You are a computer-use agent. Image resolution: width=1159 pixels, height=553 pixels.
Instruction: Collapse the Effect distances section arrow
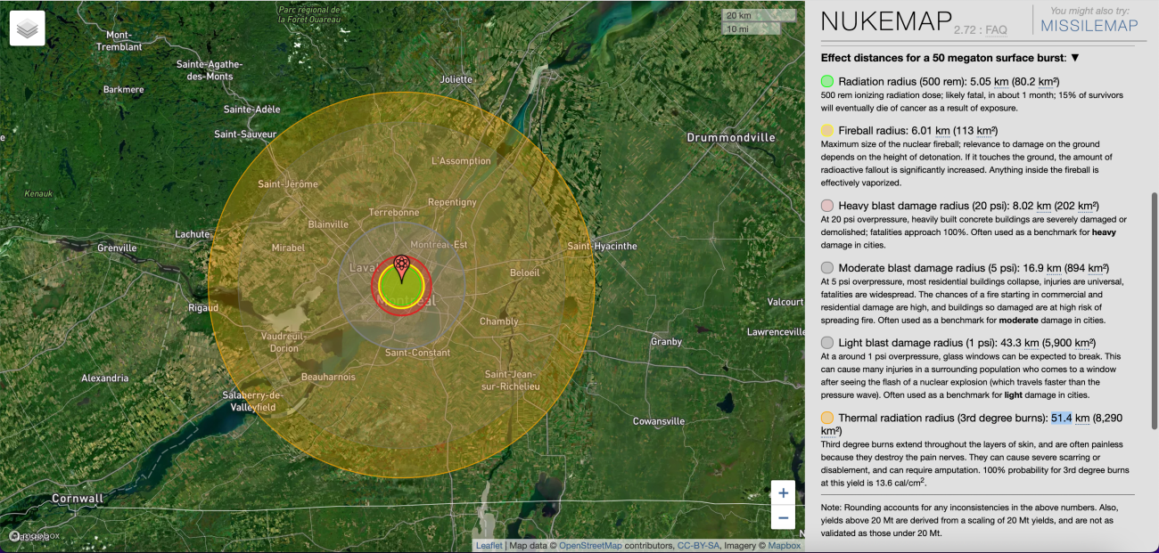[x=1075, y=58]
